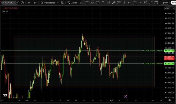Image resolution: width=176 pixels, height=104 pixels.
Task: Select the brush pen tool
Action: (x=114, y=3)
